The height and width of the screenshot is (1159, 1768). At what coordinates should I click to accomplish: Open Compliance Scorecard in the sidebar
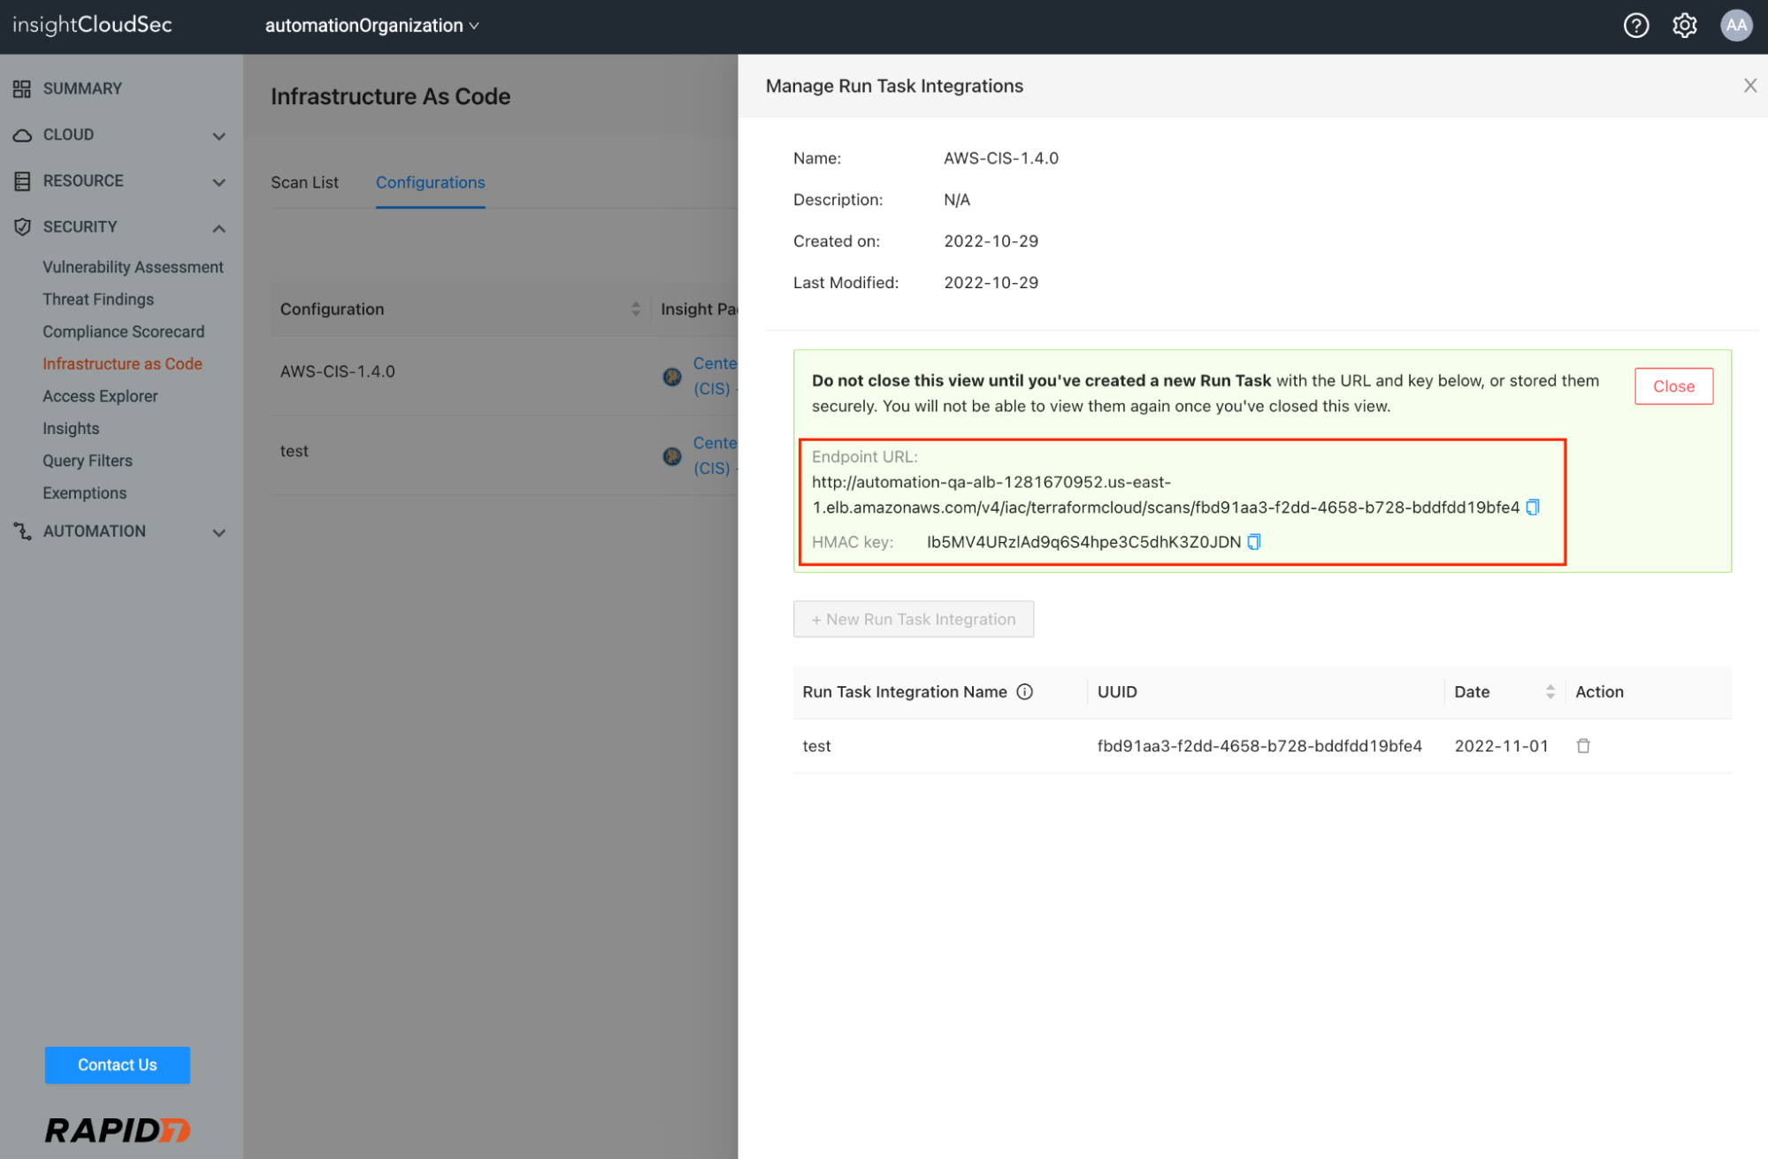124,332
